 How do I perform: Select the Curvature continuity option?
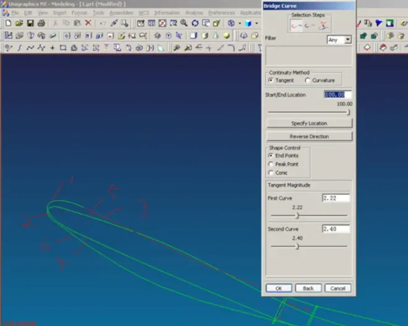tap(320, 80)
